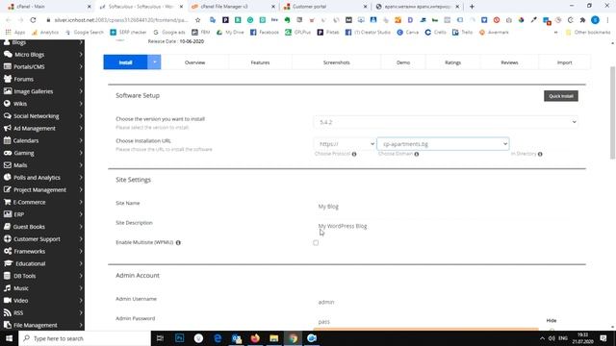The height and width of the screenshot is (346, 616).
Task: Click info icon next to In Directory
Action: coord(540,154)
